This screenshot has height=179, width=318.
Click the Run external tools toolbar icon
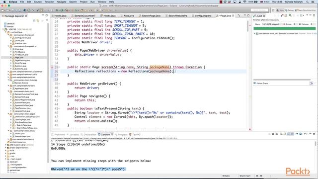pos(67,10)
